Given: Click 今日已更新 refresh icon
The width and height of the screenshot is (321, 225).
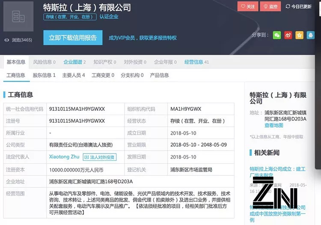Looking at the screenshot, I should click(x=288, y=6).
